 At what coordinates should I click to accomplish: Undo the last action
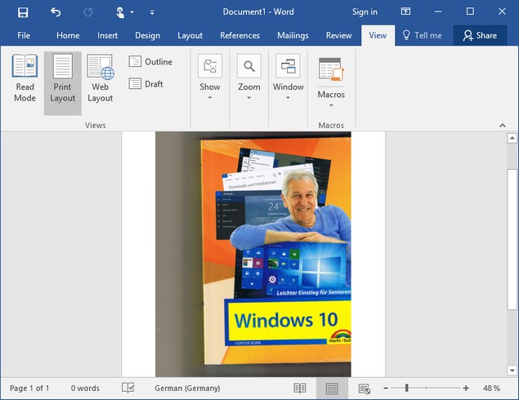tap(56, 12)
